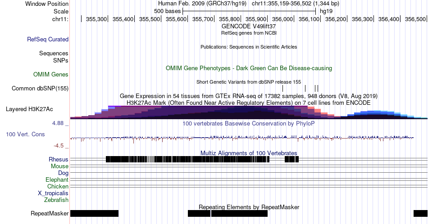Select the Mouse species label
Viewport: 428px width, 224px height.
(x=59, y=166)
